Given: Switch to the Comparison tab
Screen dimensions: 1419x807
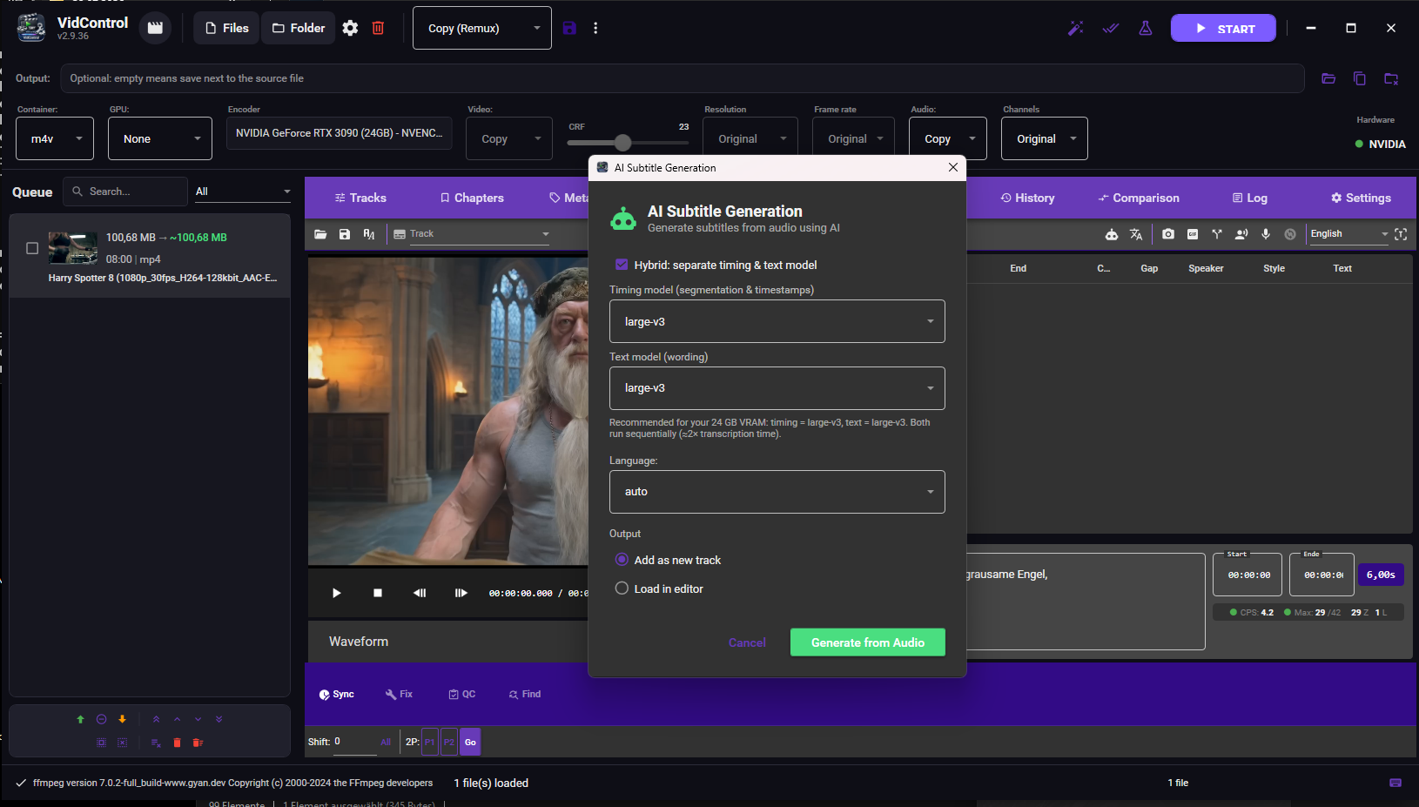Looking at the screenshot, I should 1139,198.
